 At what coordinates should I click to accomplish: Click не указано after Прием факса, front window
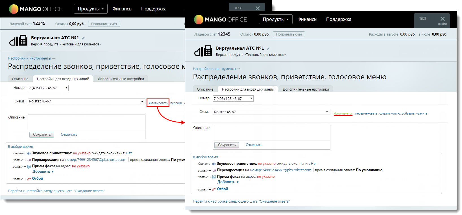266,177
